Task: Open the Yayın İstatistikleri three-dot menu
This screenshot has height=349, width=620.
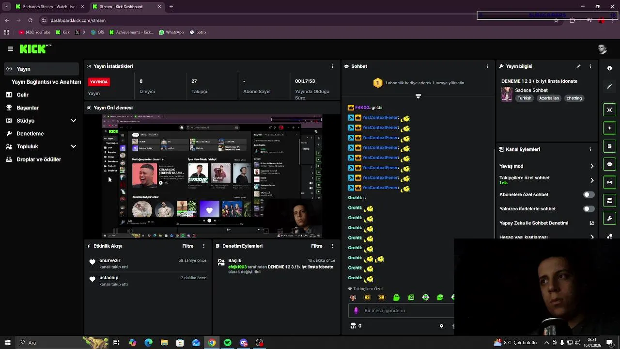Action: [332, 66]
